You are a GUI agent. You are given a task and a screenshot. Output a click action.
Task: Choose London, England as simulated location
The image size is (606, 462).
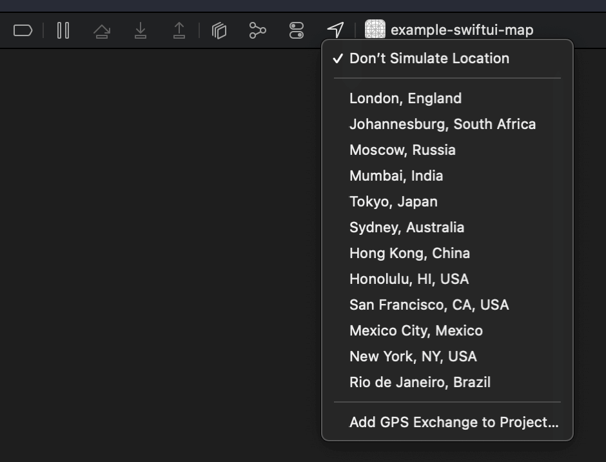pos(405,99)
